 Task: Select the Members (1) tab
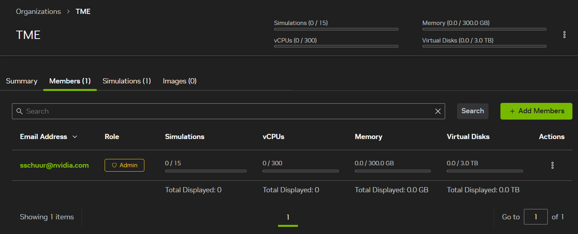[70, 81]
